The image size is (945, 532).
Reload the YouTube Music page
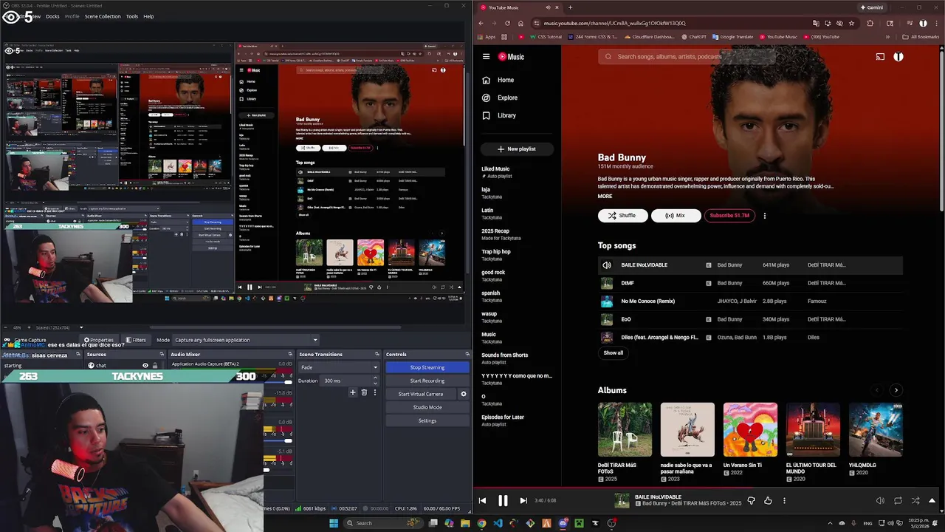pos(507,24)
